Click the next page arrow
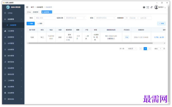The height and width of the screenshot is (107, 172). 150,49
